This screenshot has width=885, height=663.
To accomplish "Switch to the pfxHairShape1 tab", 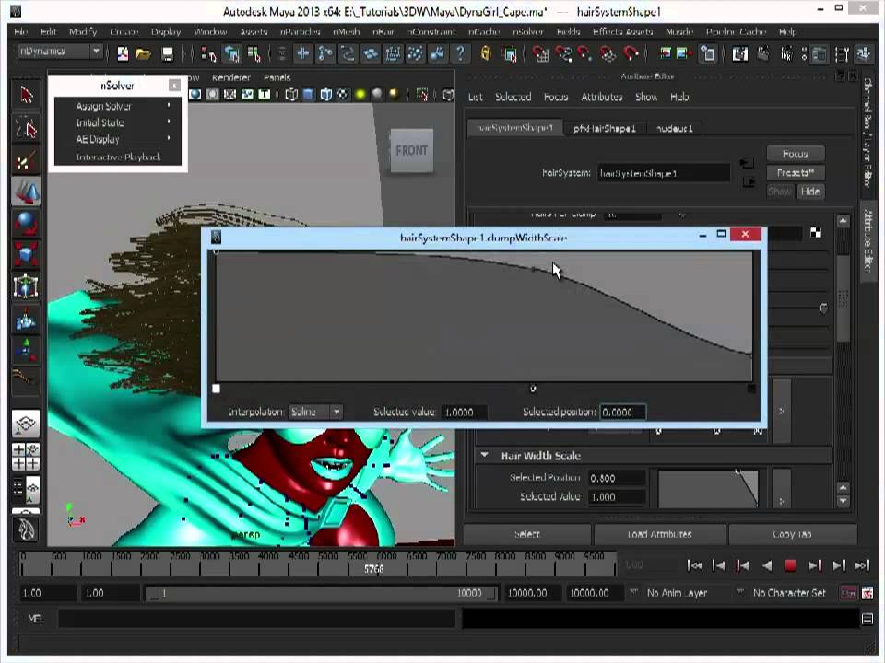I will pos(605,129).
